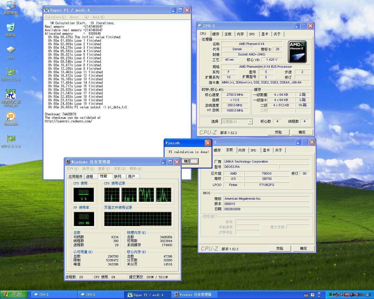
Task: Switch to the Processes tab in Task Manager
Action: pos(90,176)
